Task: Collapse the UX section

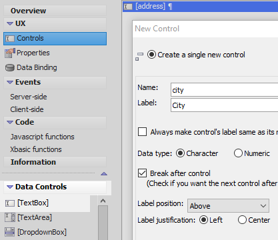Action: pos(10,23)
